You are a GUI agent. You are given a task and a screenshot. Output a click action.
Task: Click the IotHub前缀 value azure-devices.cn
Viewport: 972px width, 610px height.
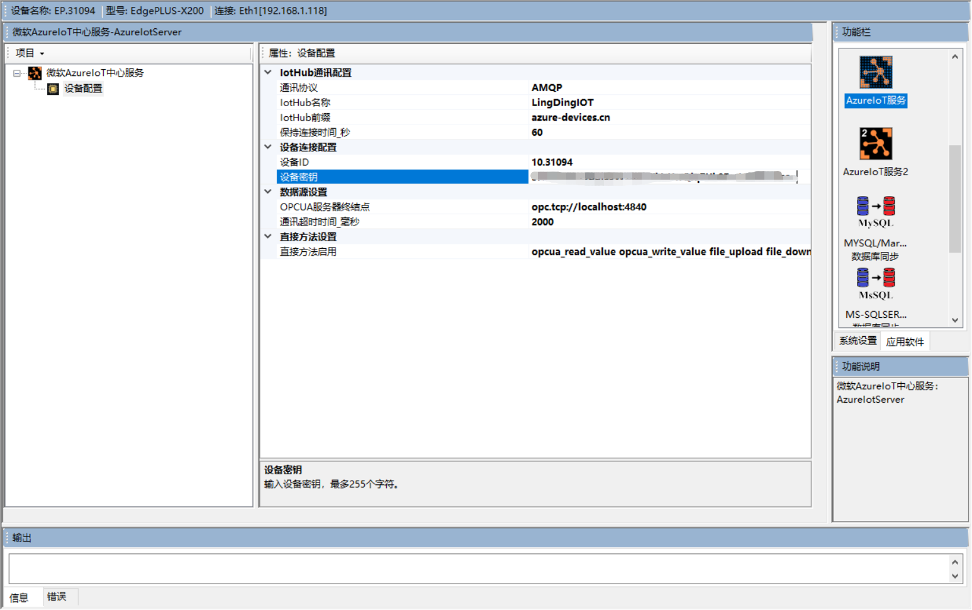[x=571, y=117]
